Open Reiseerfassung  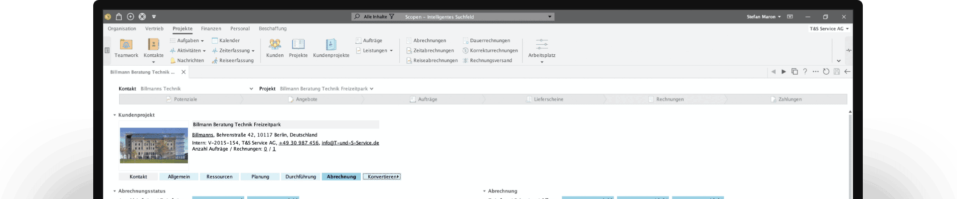[x=233, y=60]
